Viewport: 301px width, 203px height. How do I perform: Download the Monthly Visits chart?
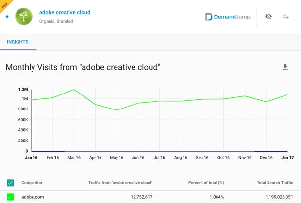[285, 67]
